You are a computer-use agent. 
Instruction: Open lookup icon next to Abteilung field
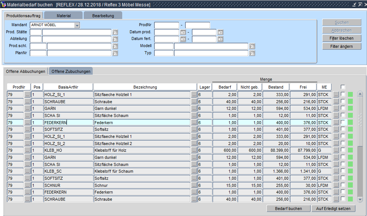click(x=115, y=39)
